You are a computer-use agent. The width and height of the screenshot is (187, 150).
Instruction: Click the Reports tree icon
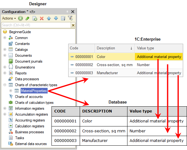tap(11, 73)
